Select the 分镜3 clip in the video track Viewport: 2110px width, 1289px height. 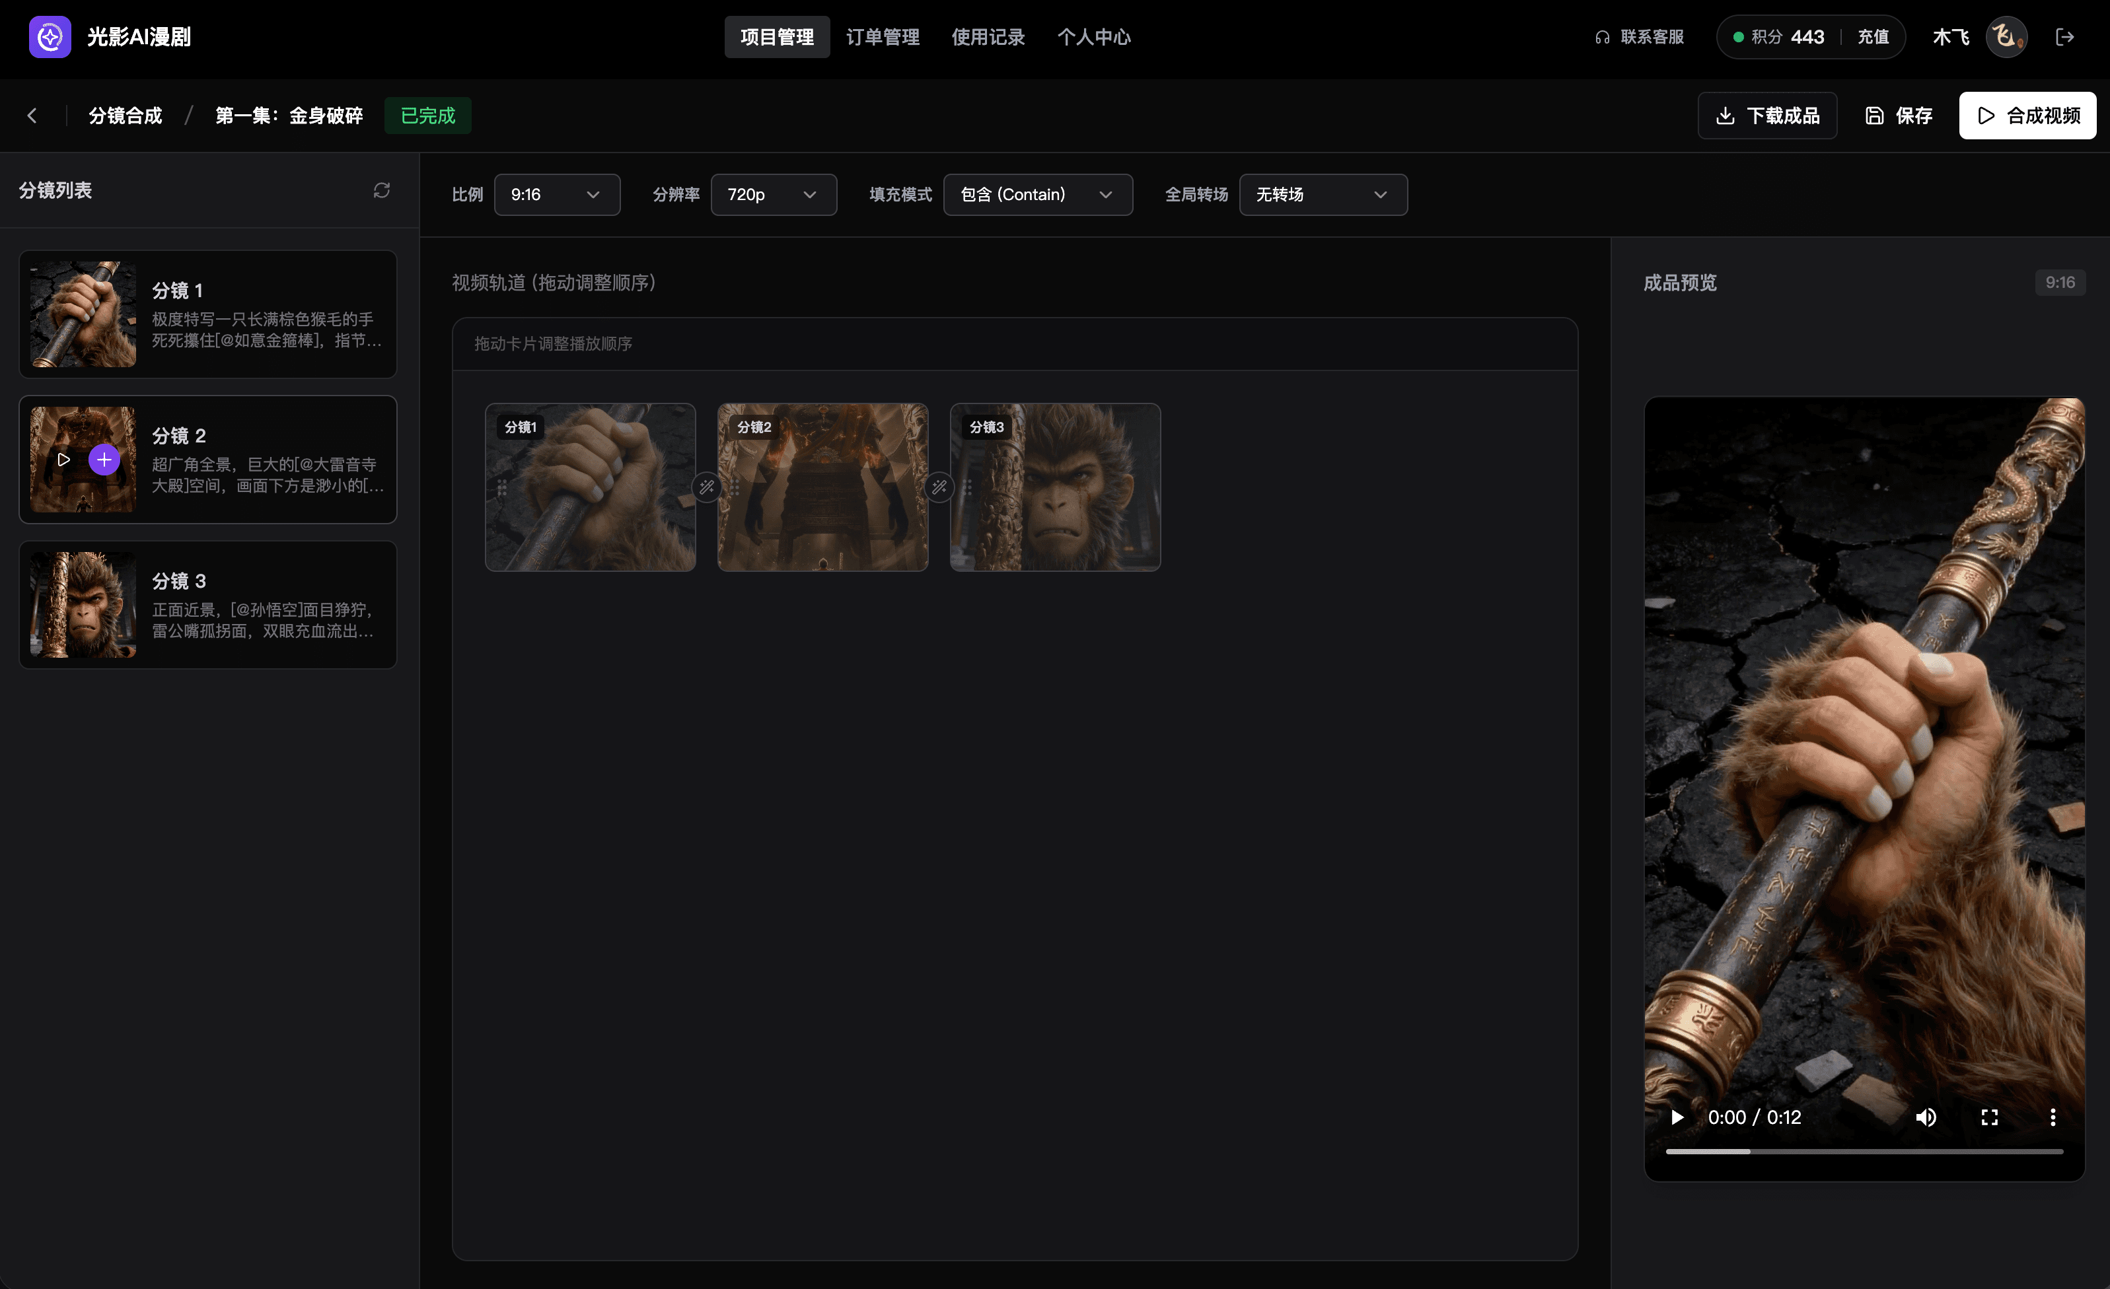(x=1055, y=487)
